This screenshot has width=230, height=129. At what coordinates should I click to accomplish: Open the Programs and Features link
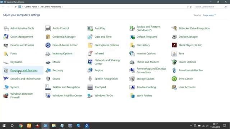click(x=24, y=70)
